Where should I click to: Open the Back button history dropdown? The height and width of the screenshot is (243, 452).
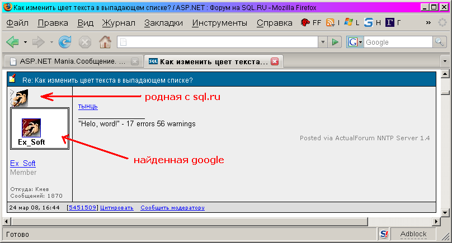pyautogui.click(x=25, y=42)
